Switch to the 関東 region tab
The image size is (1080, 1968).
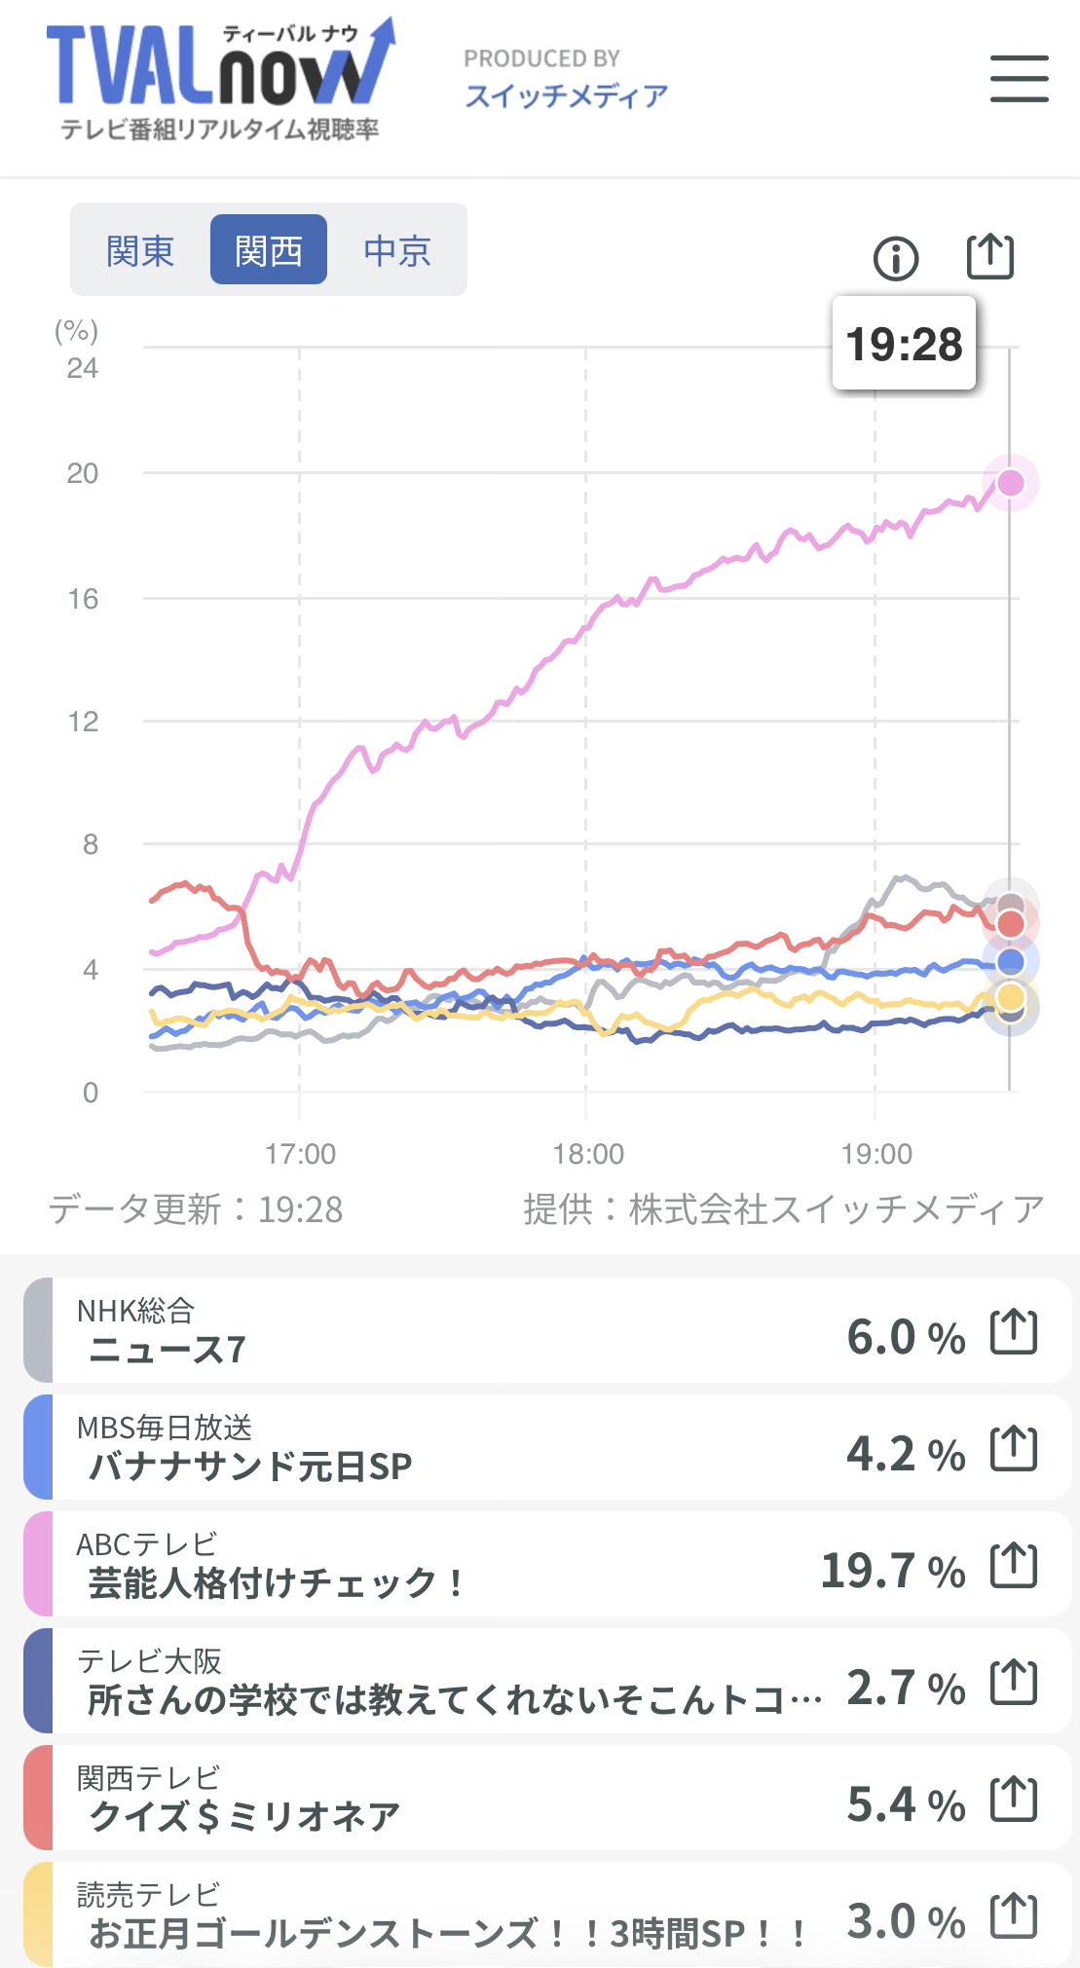(x=140, y=250)
